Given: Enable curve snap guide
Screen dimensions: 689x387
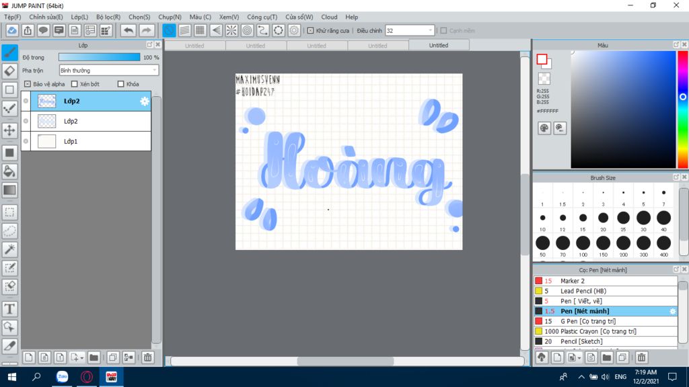Looking at the screenshot, I should [263, 30].
